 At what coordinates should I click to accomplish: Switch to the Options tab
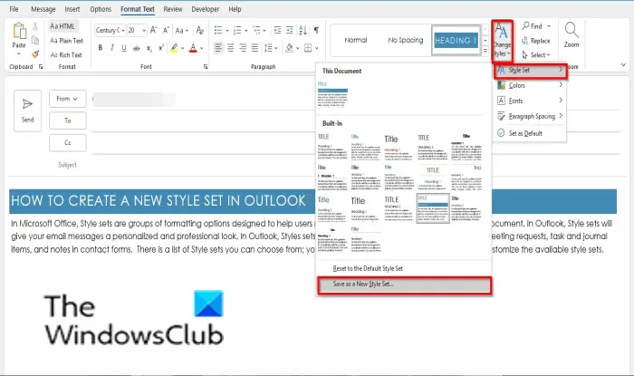click(x=101, y=8)
